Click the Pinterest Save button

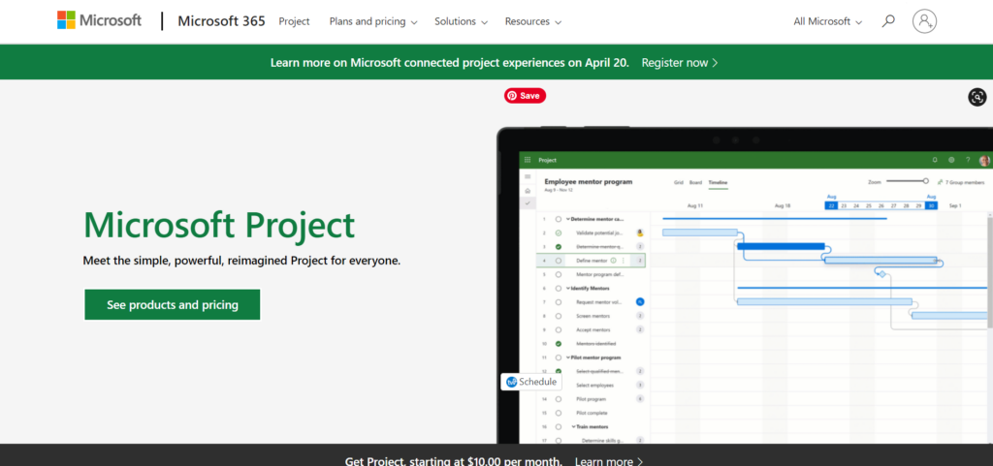pos(525,96)
